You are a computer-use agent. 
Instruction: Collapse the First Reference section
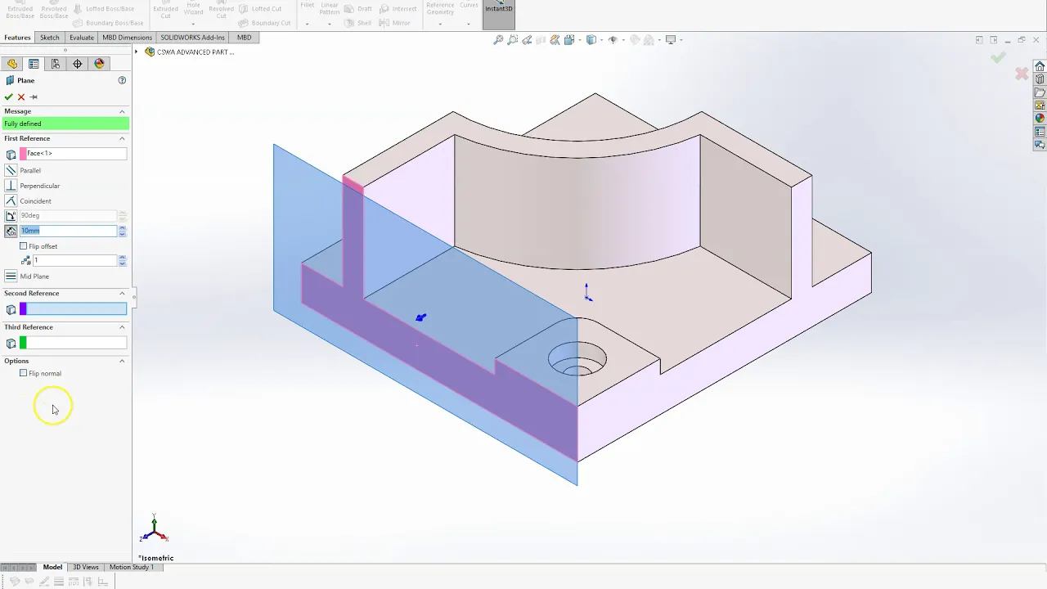point(122,138)
